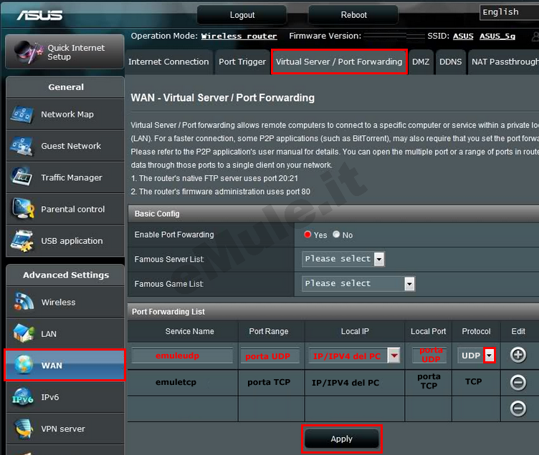Screen dimensions: 539x455
Task: Switch to the DDNS tab
Action: pyautogui.click(x=450, y=62)
